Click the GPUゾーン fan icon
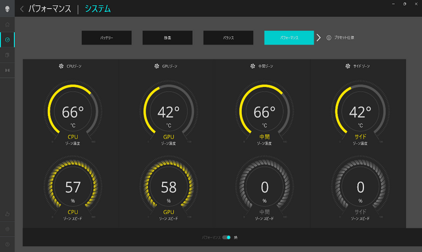Screen dimensions: 422x252 coord(156,66)
